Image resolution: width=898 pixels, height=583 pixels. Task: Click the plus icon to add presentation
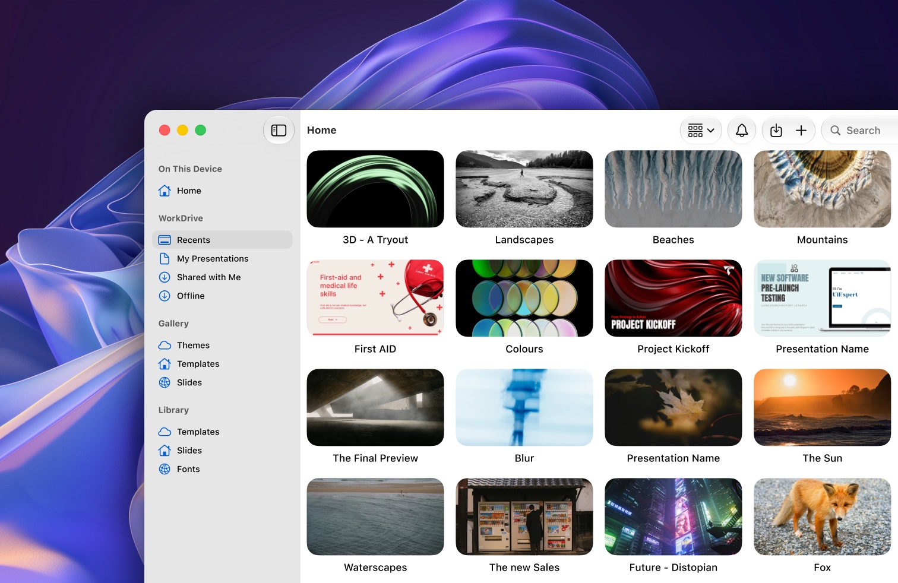[801, 130]
